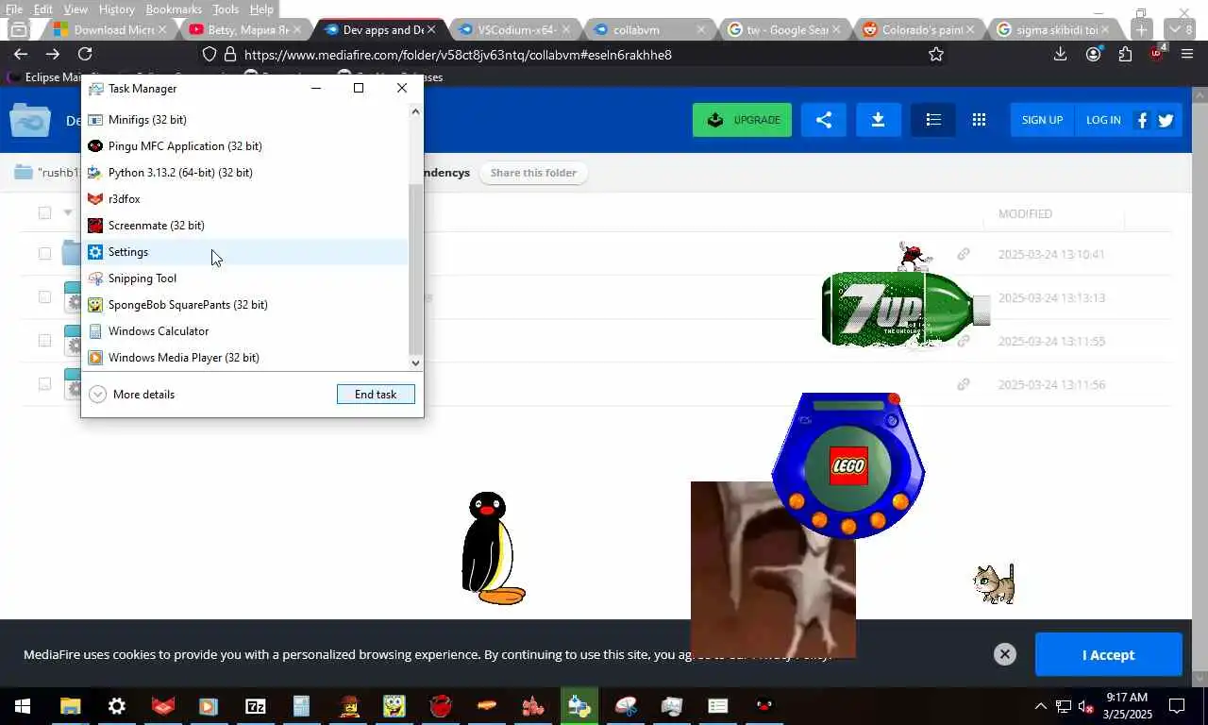Open the Firefox account icon
Viewport: 1208px width, 725px height.
tap(1093, 55)
